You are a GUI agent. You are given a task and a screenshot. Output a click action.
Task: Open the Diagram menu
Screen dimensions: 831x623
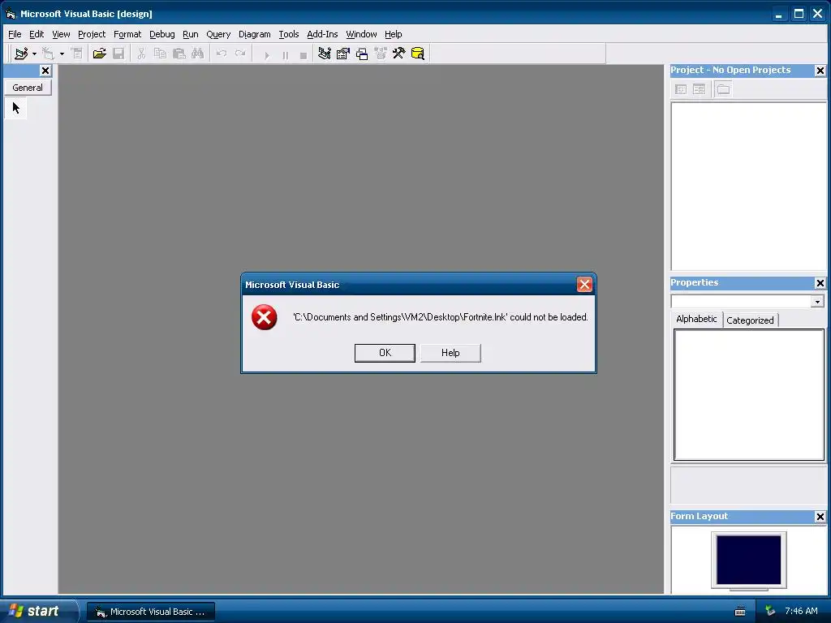[254, 34]
